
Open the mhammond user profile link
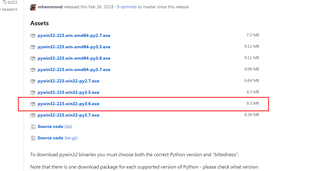50,7
